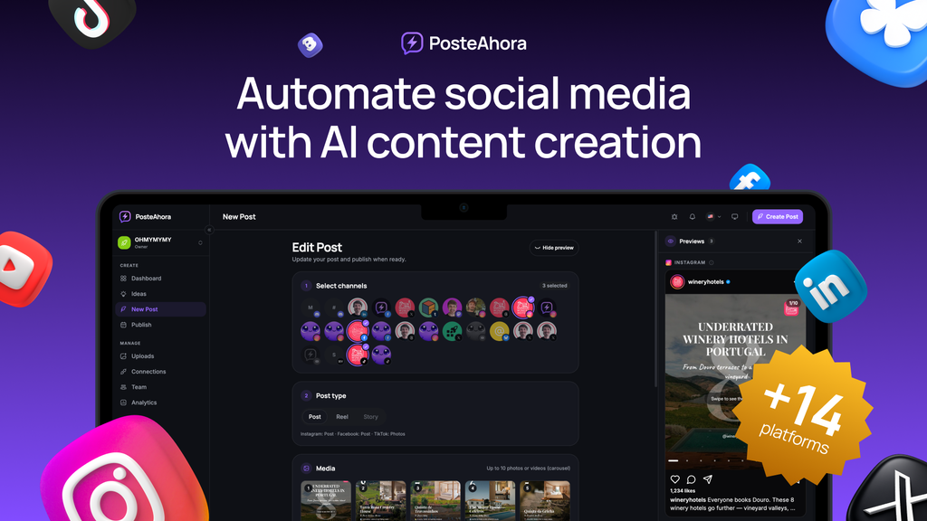The height and width of the screenshot is (521, 927).
Task: Click the eye icon beside Previews
Action: point(671,241)
